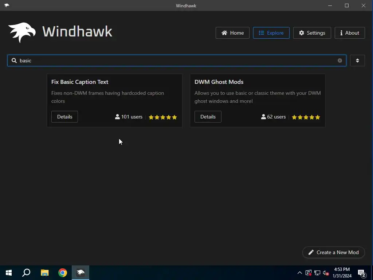The height and width of the screenshot is (280, 373).
Task: Click the 'Fixes non-DWM frames' description text
Action: pos(107,97)
